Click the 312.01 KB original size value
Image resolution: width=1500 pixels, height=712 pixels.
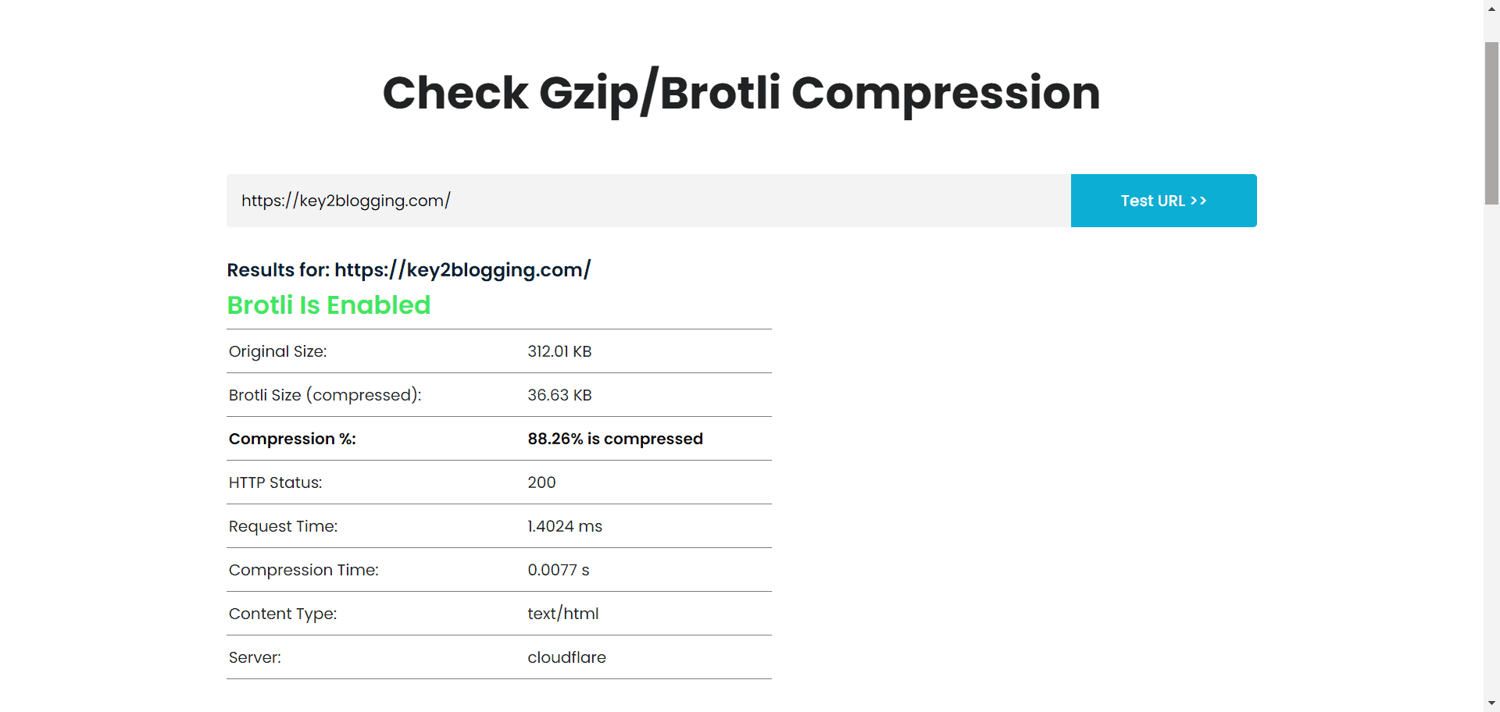point(559,351)
